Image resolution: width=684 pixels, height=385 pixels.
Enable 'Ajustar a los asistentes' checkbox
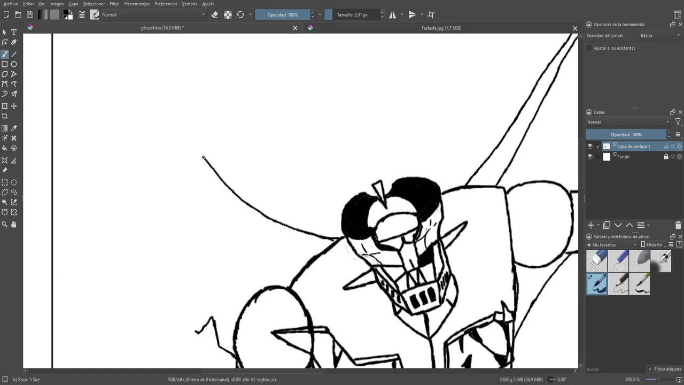pyautogui.click(x=589, y=48)
